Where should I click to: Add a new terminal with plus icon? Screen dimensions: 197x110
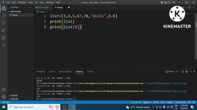tap(176, 71)
